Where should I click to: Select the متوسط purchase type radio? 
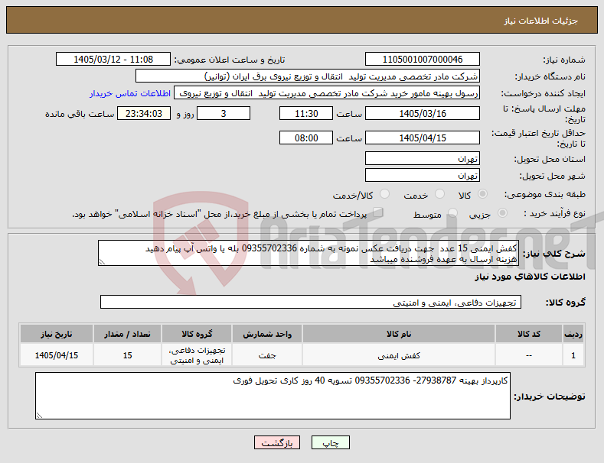tap(452, 212)
